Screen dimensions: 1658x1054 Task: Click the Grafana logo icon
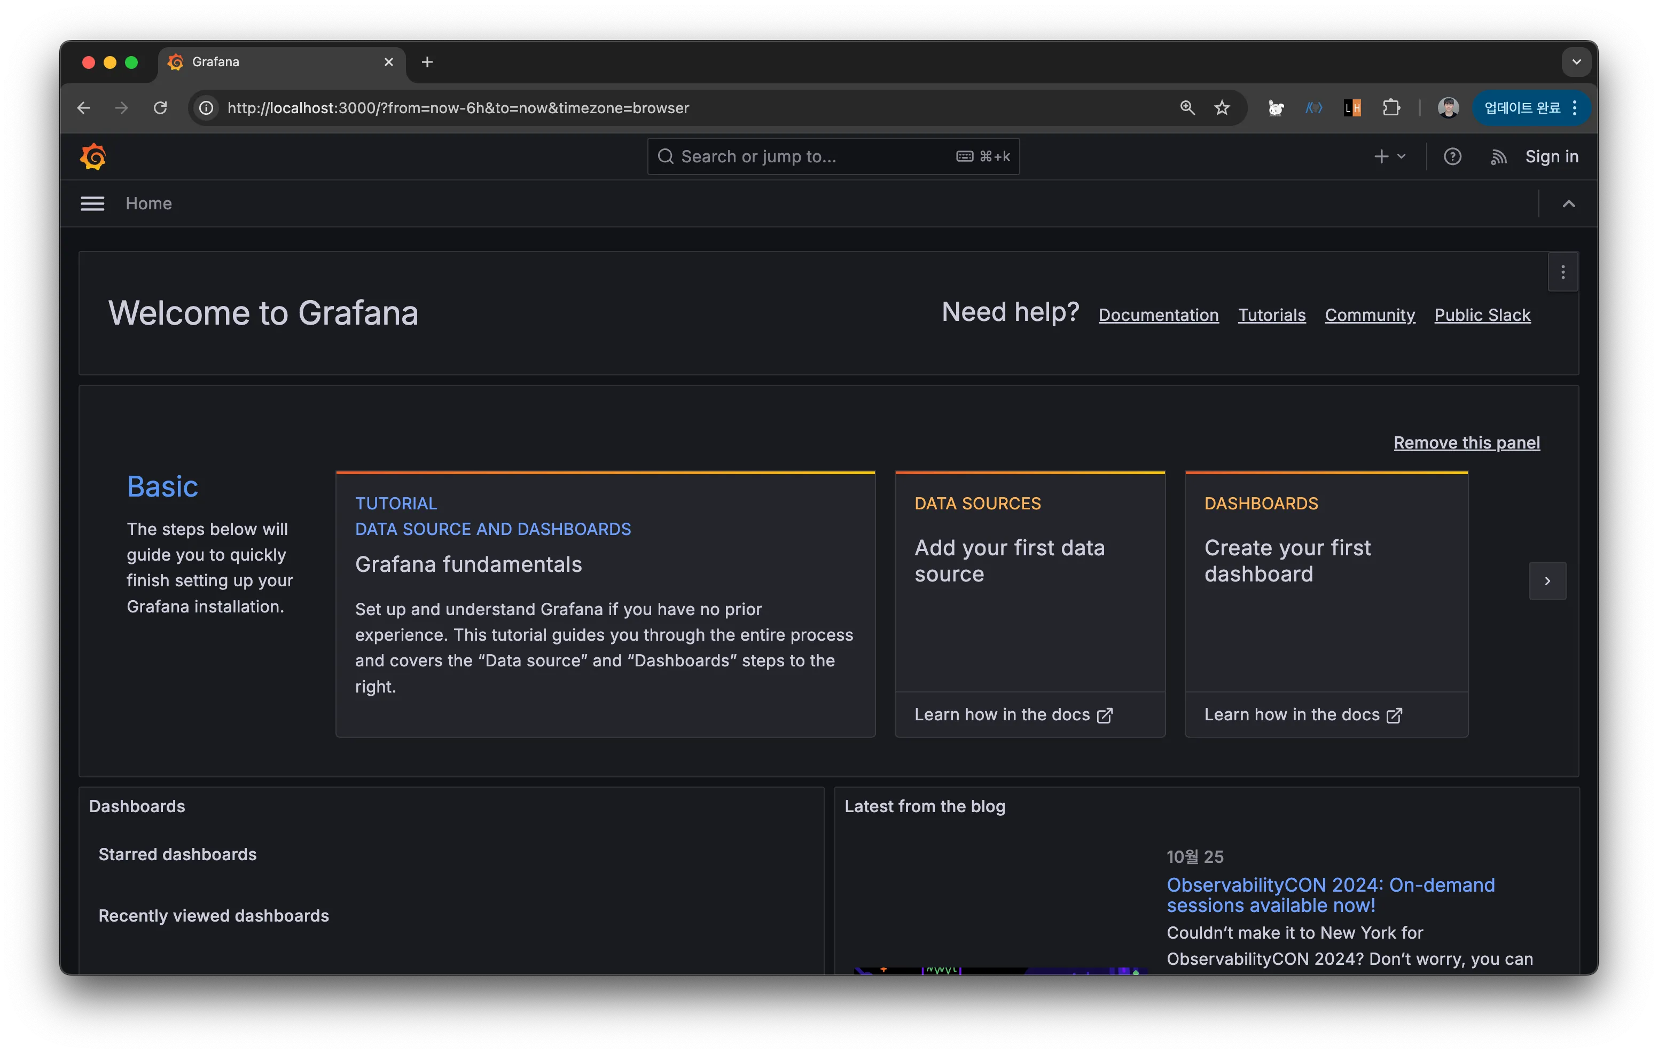tap(93, 157)
